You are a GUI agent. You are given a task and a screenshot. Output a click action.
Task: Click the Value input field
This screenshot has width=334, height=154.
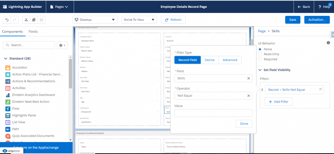coord(213,113)
